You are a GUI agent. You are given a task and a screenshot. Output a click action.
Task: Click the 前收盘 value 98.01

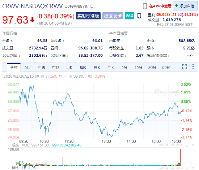coord(97,41)
